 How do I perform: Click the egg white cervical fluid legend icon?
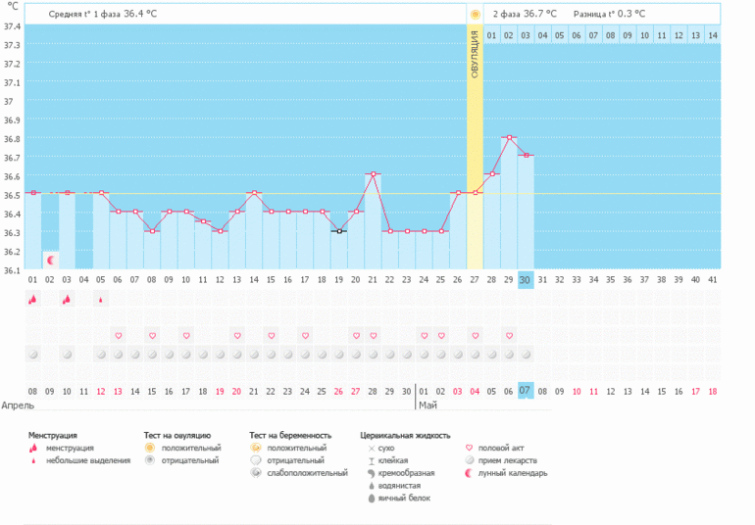(371, 498)
